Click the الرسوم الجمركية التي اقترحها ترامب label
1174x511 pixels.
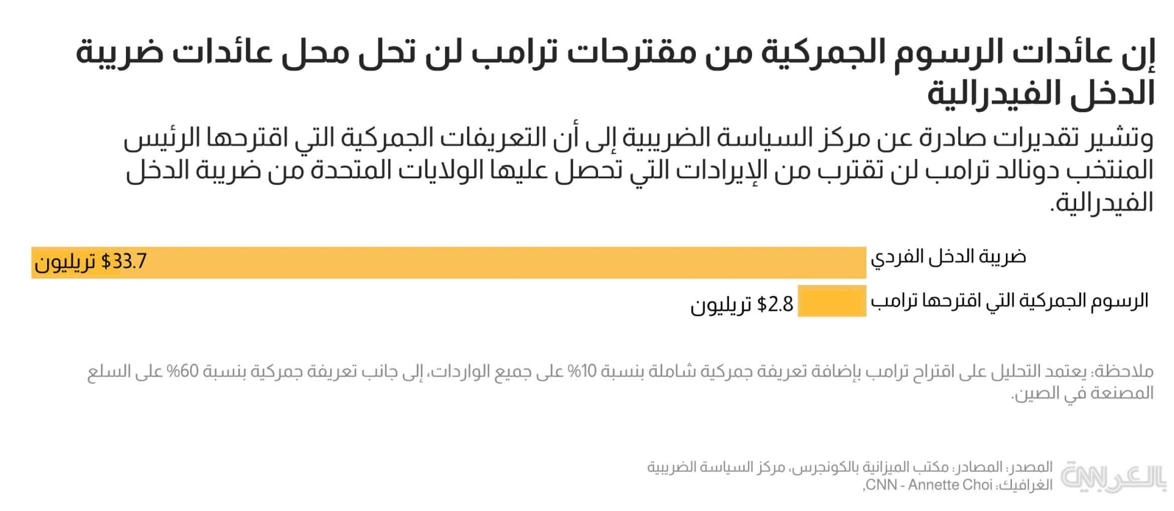click(x=1010, y=301)
